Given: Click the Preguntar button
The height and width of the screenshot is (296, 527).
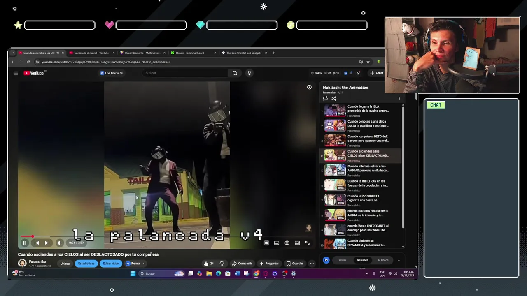Looking at the screenshot, I should (269, 264).
